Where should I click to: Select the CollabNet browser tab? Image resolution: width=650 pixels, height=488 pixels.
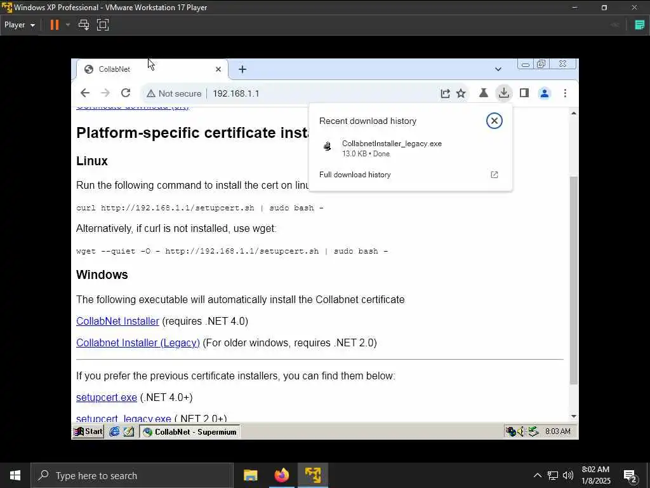point(152,69)
